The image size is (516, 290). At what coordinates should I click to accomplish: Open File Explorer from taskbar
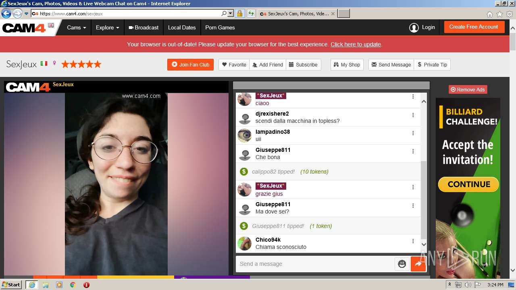click(x=46, y=285)
